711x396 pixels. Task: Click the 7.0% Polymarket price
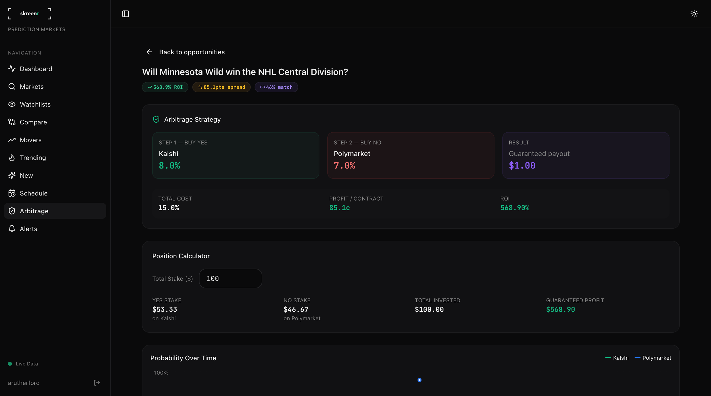tap(344, 165)
